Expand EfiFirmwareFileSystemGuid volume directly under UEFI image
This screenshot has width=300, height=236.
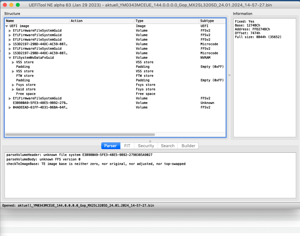[x=10, y=31]
